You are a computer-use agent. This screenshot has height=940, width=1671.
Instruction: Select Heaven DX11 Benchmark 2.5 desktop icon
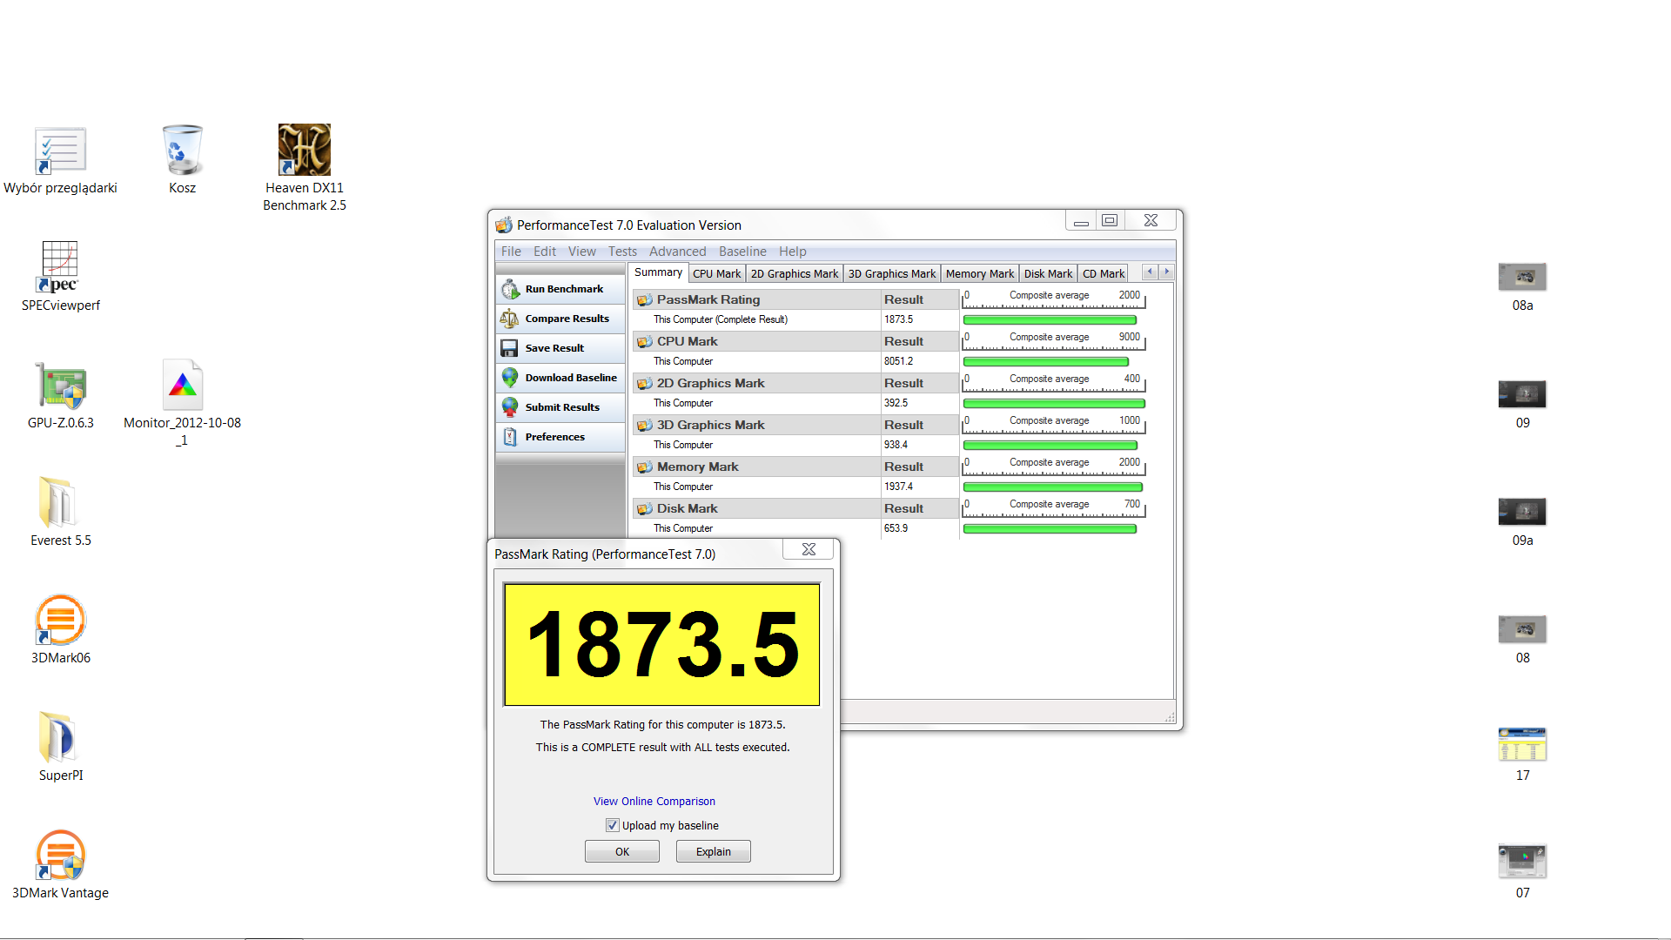pos(305,150)
